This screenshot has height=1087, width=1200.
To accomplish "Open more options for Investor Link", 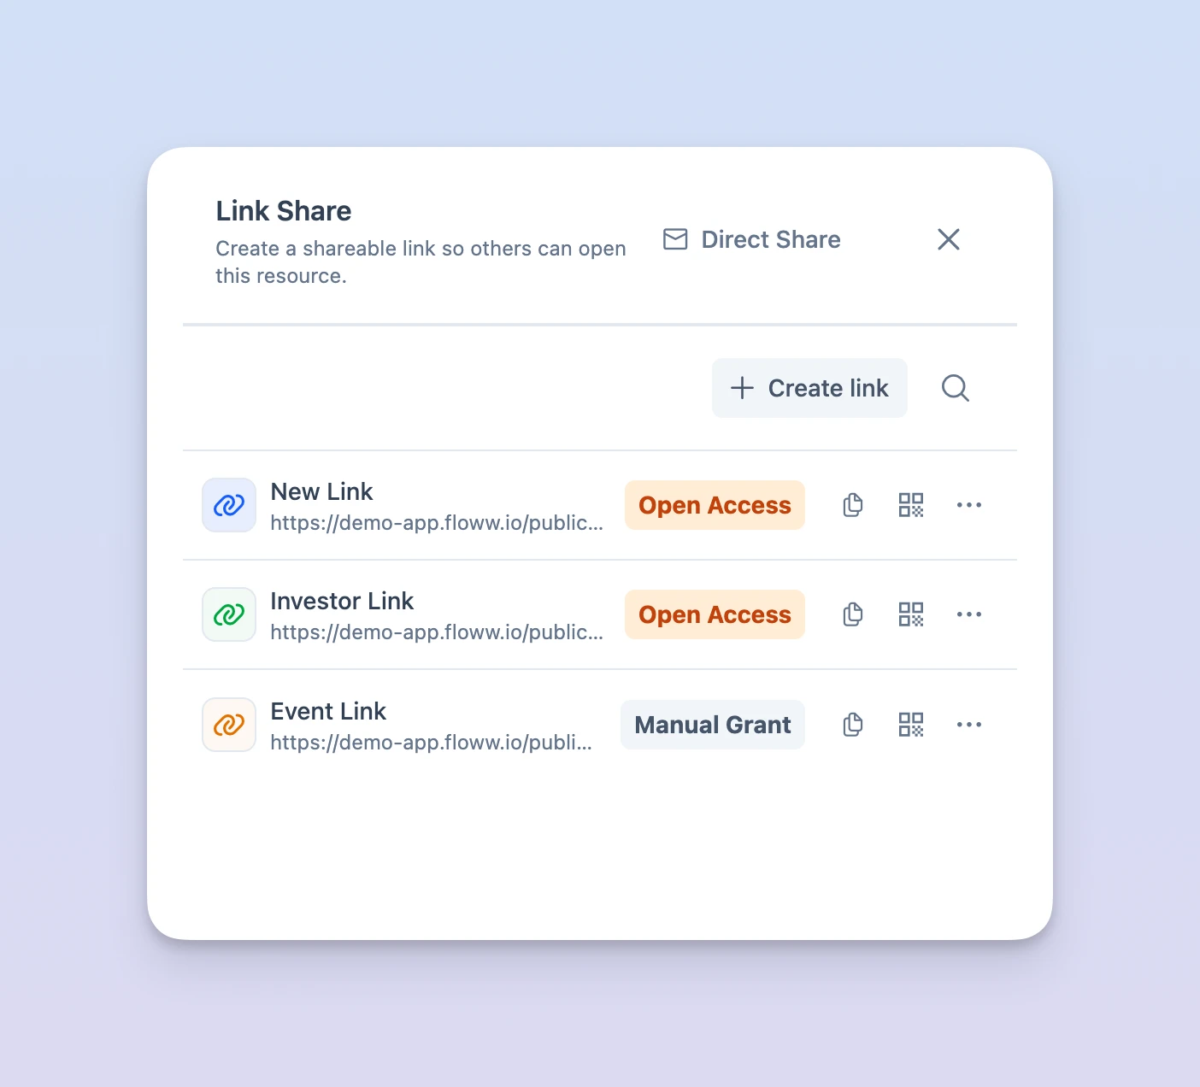I will tap(969, 614).
